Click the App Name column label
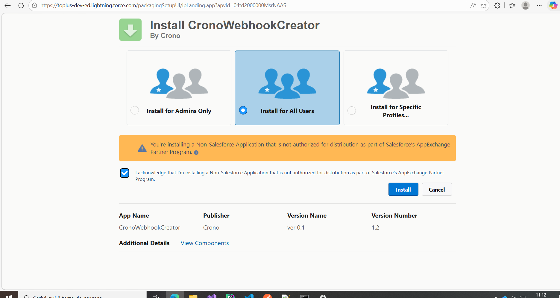 (x=134, y=216)
